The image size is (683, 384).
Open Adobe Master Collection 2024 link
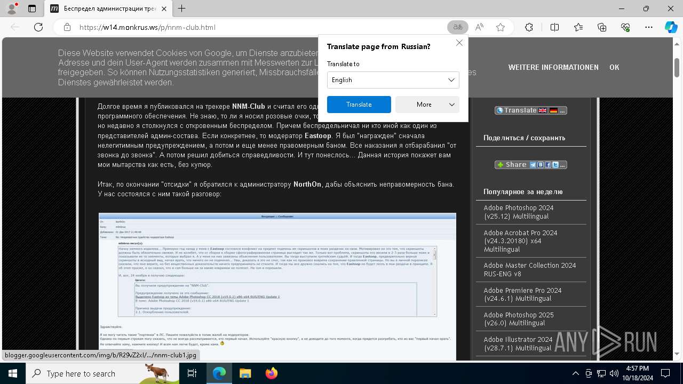point(530,269)
